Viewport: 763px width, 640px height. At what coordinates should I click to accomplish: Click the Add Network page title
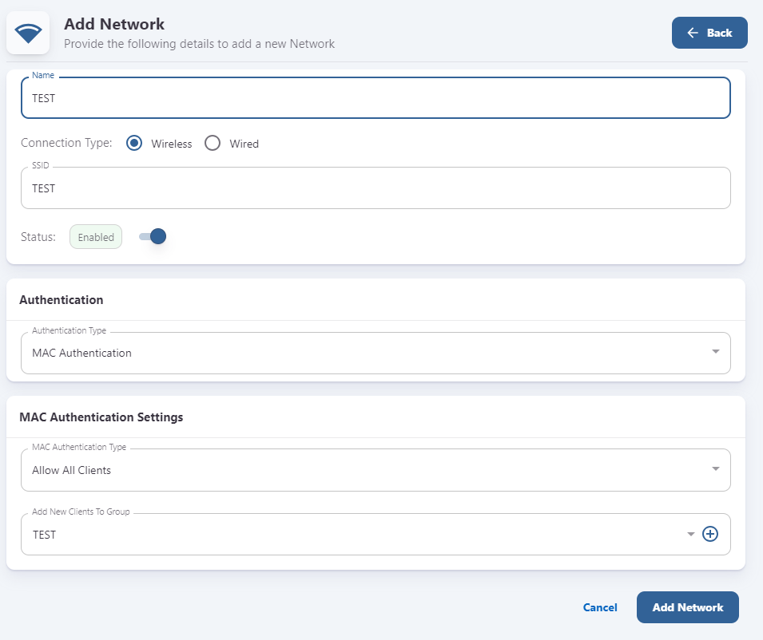[114, 24]
